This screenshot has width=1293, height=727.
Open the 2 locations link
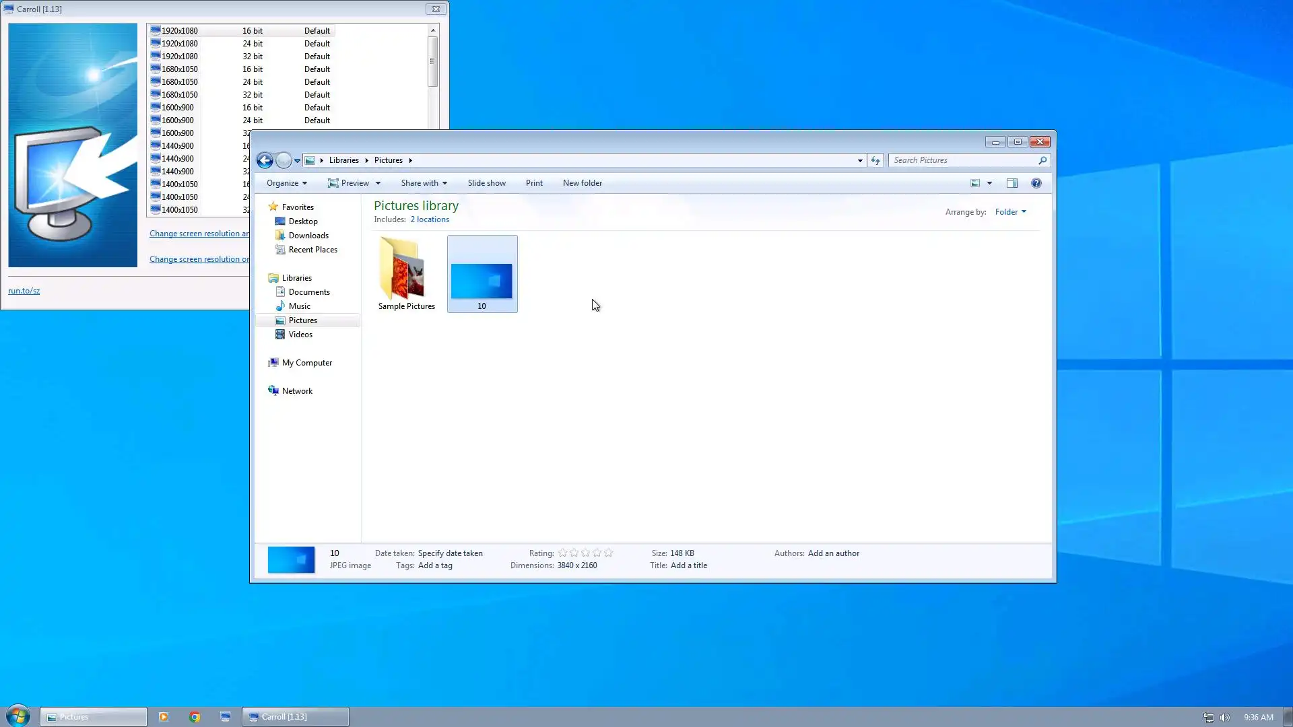coord(430,219)
